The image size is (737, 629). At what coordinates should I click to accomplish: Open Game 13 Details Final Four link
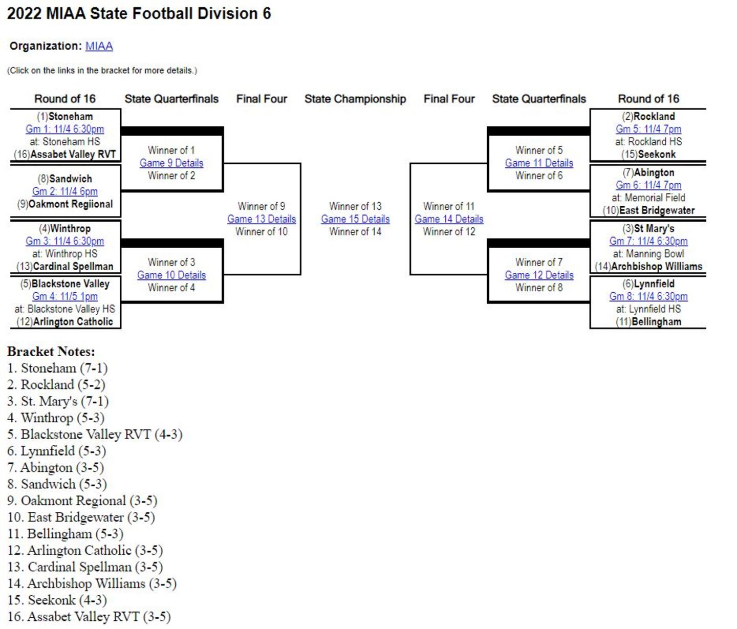coord(262,219)
